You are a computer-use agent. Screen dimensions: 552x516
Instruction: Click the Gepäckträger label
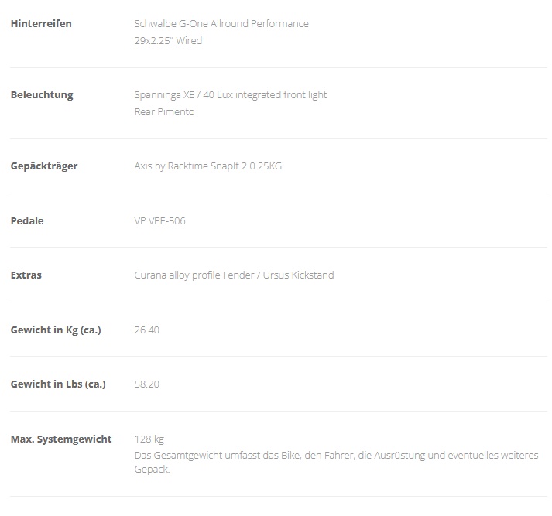44,166
